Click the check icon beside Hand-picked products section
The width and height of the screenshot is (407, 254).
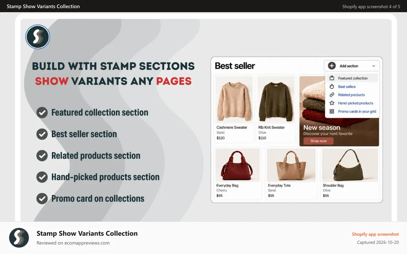coord(42,177)
